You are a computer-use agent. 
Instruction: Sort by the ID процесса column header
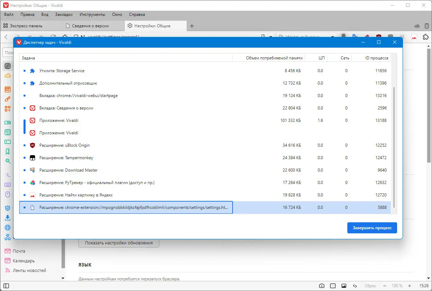coord(371,58)
